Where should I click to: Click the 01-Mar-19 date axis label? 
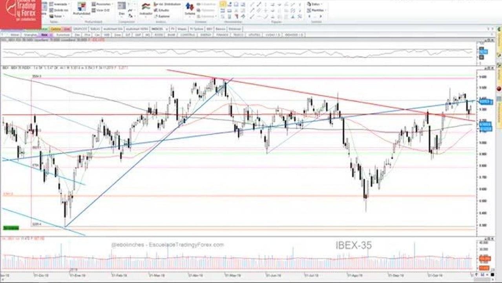tap(157, 275)
